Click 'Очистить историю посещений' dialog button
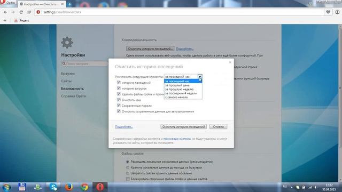Screen dimensions: 342x192 click(x=184, y=126)
